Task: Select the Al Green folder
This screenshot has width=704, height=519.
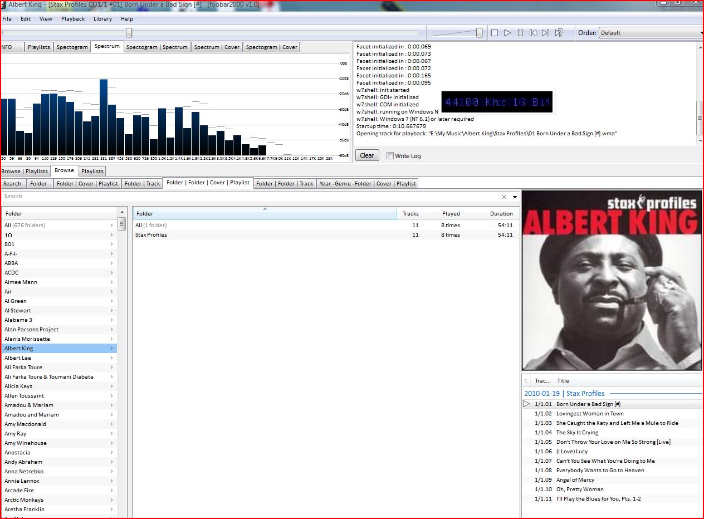Action: 58,301
